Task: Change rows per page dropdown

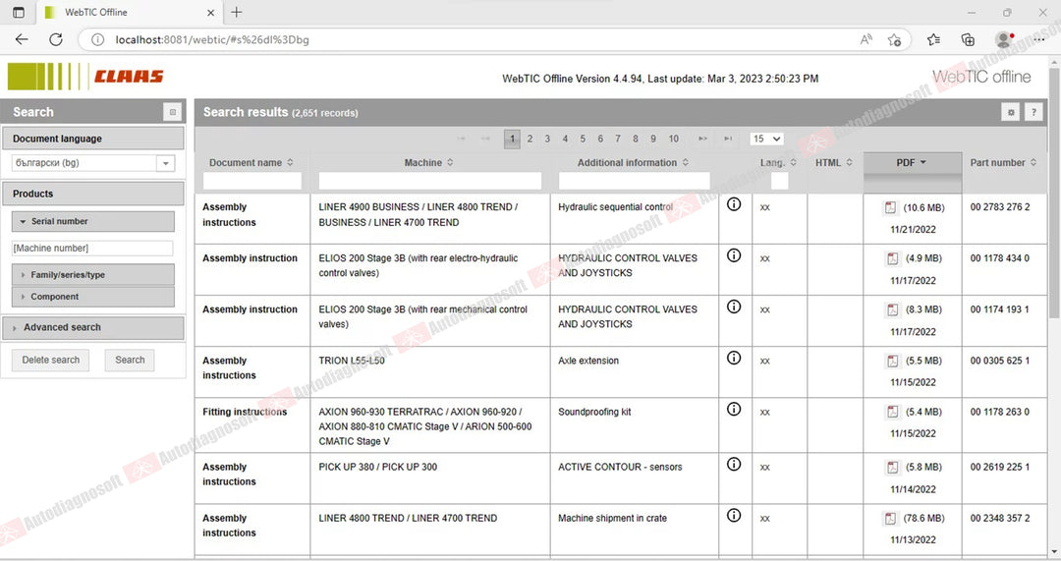Action: 766,139
